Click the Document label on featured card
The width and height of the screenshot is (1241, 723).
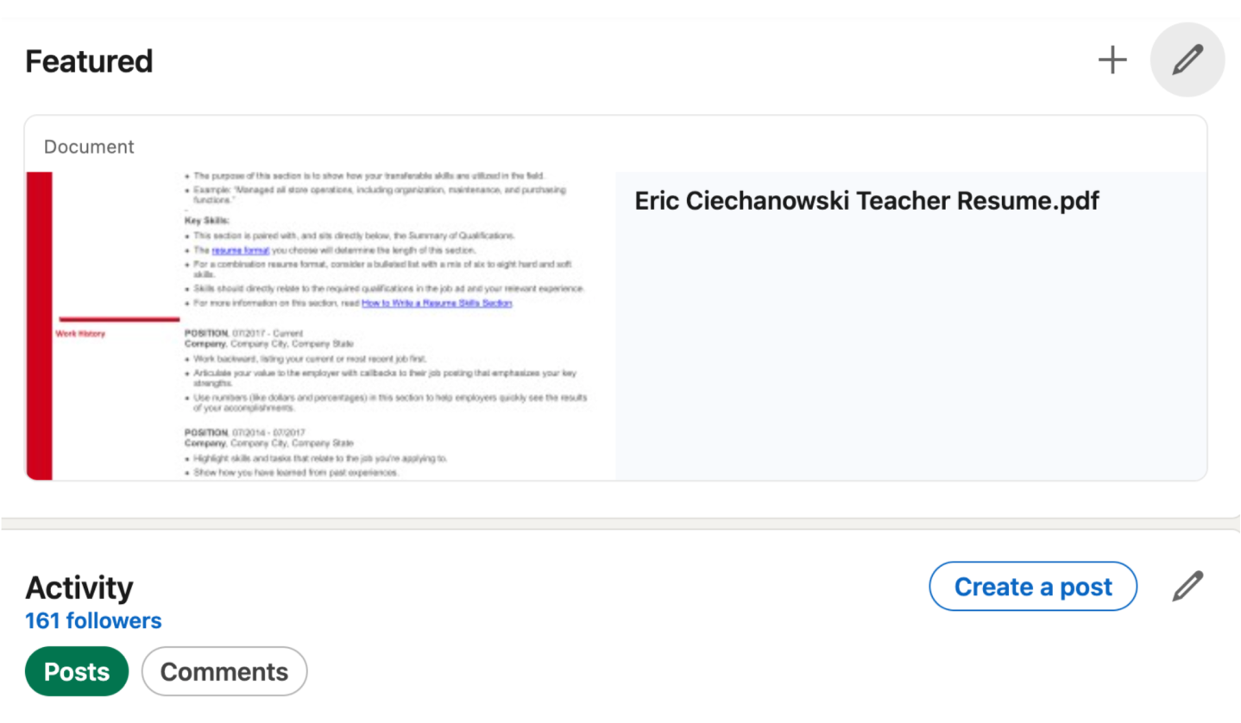click(89, 147)
